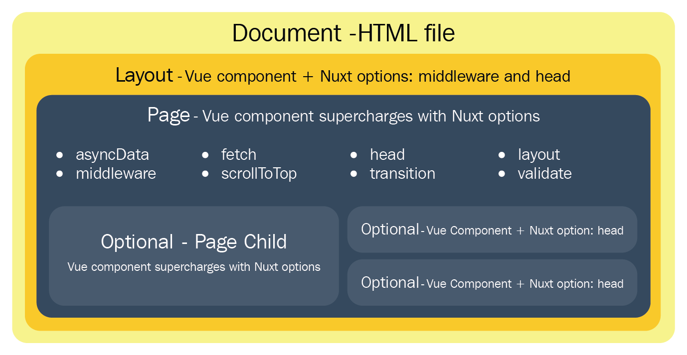Viewport: 687px width, 355px height.
Task: Click the "Page" heading word
Action: coord(169,116)
